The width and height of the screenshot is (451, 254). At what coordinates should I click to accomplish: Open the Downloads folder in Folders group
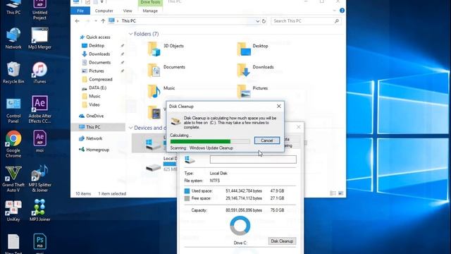(x=255, y=70)
